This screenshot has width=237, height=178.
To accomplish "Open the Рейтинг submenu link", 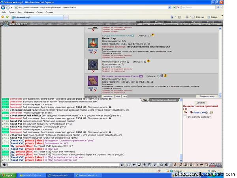I will click(213, 24).
